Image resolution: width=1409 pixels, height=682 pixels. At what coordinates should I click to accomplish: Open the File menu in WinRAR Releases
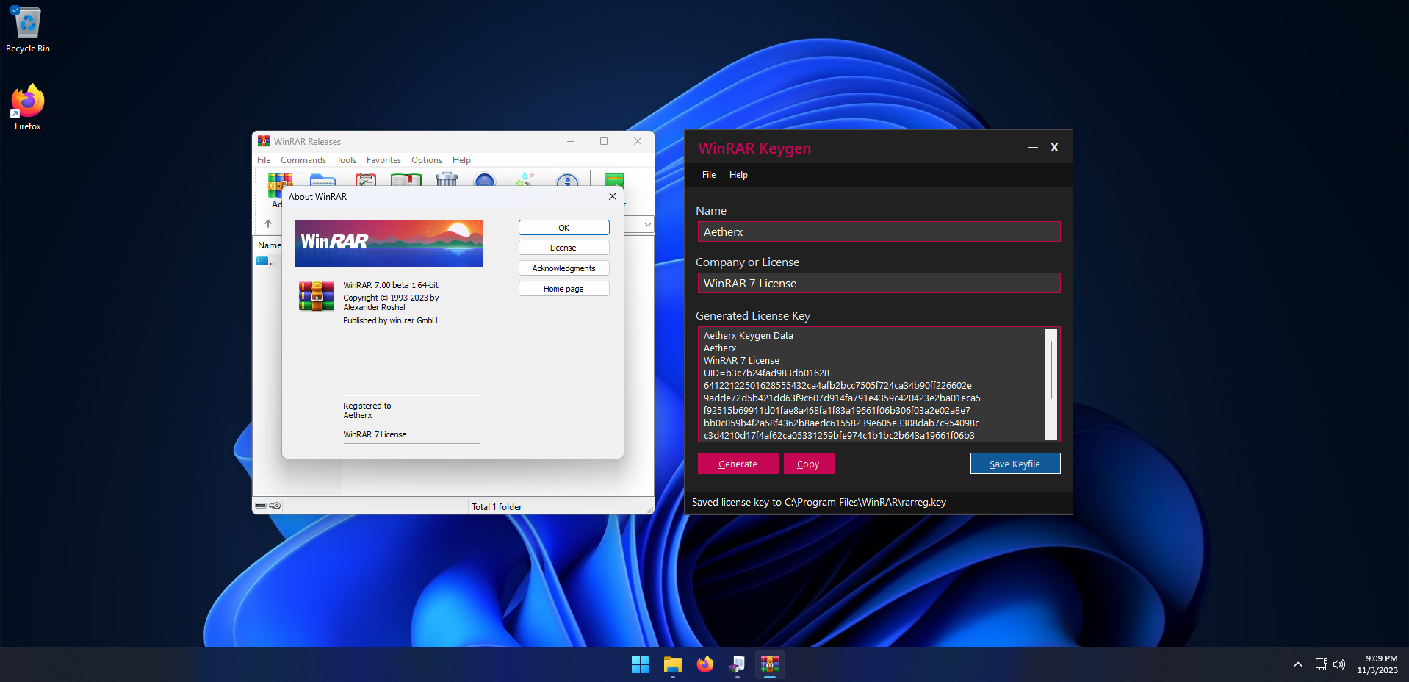click(264, 160)
